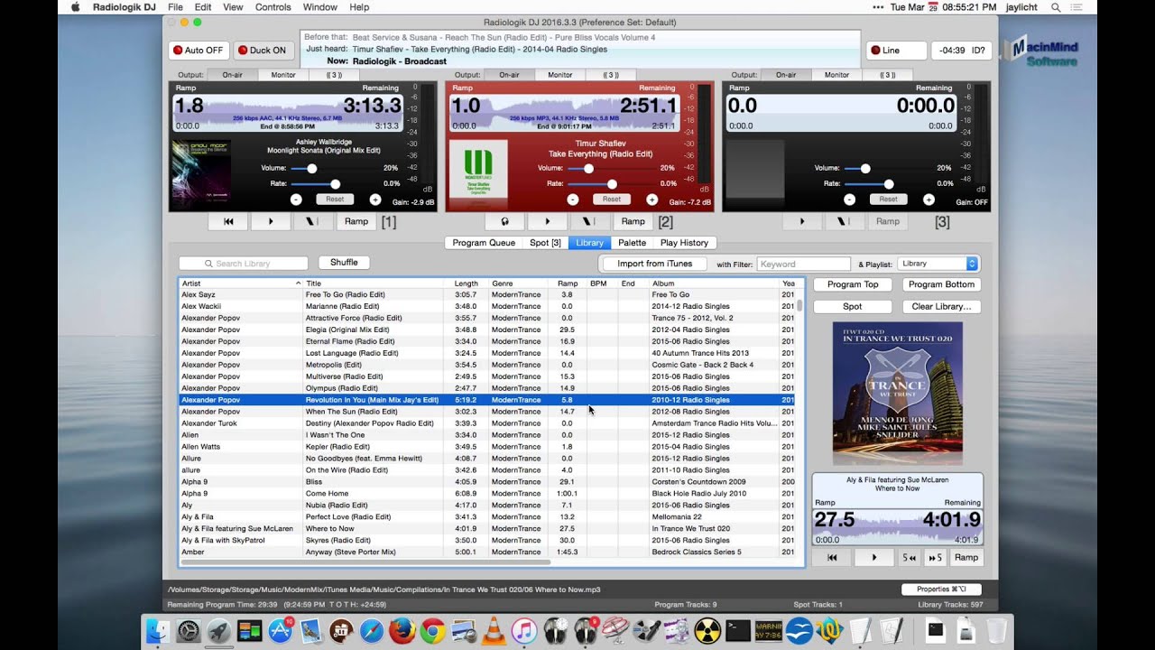Sort library by Album column

[714, 283]
